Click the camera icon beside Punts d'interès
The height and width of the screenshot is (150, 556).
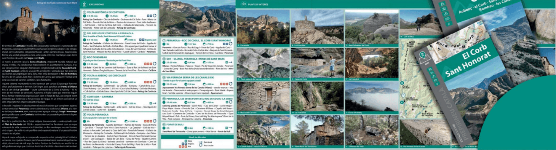[242, 5]
